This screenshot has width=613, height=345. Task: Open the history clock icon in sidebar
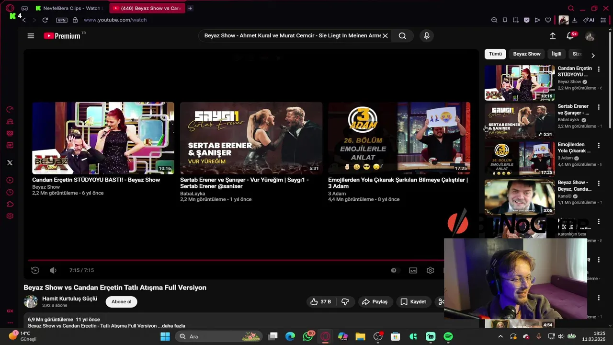[10, 193]
